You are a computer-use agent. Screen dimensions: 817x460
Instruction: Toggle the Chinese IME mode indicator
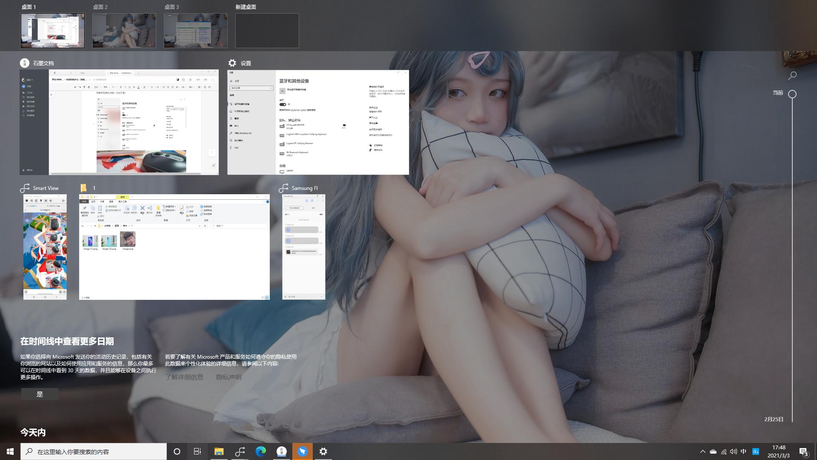743,451
